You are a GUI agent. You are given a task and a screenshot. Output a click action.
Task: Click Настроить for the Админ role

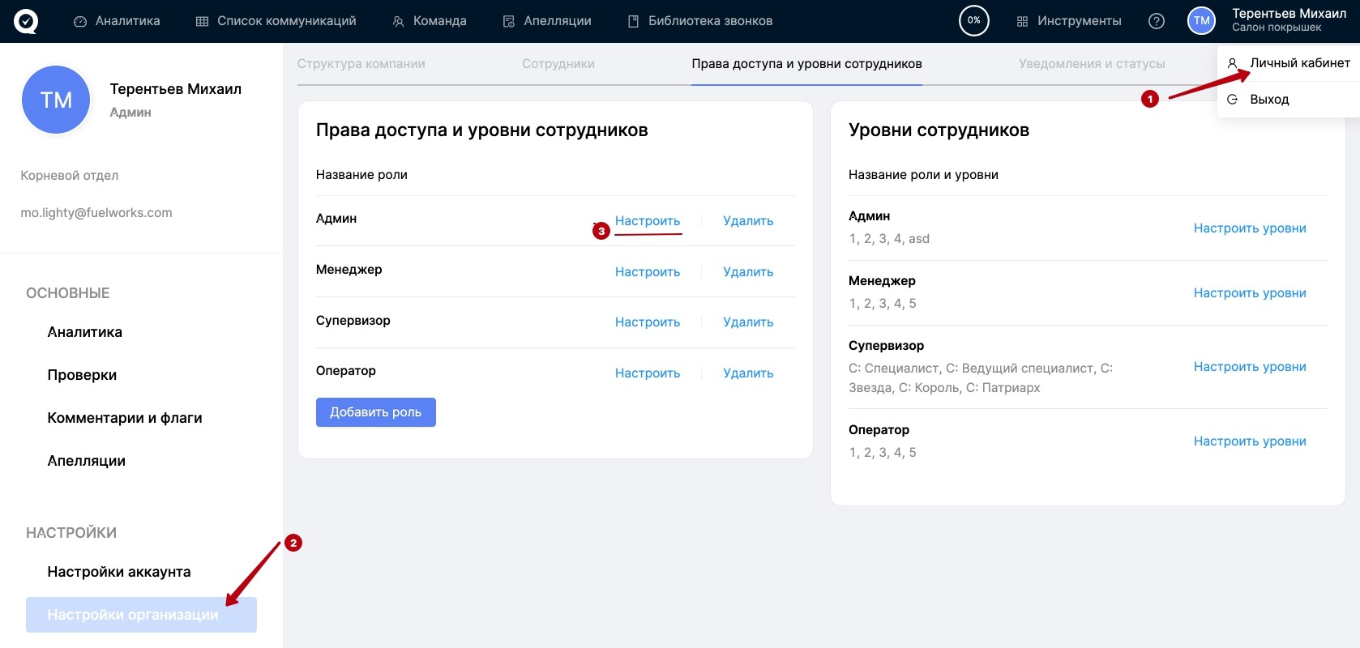point(647,221)
